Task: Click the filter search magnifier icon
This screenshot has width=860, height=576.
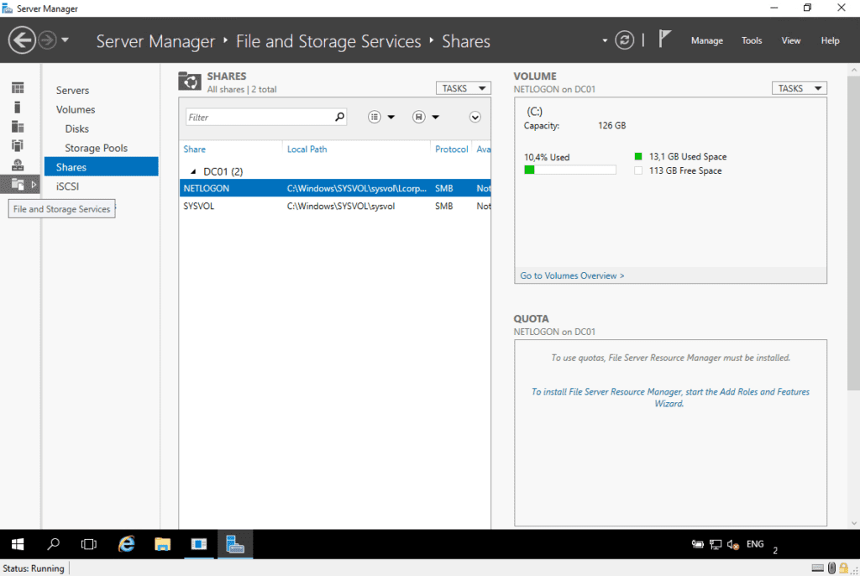Action: [x=339, y=117]
